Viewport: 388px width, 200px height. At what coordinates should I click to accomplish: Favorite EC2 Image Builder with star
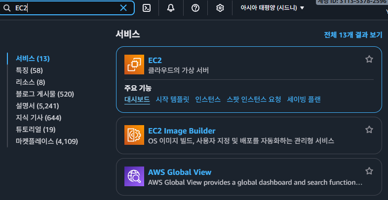tap(369, 130)
